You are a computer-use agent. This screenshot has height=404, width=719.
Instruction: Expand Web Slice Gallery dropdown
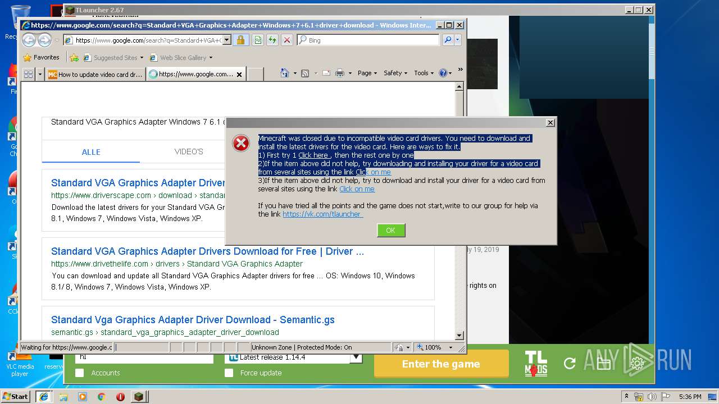[x=211, y=58]
